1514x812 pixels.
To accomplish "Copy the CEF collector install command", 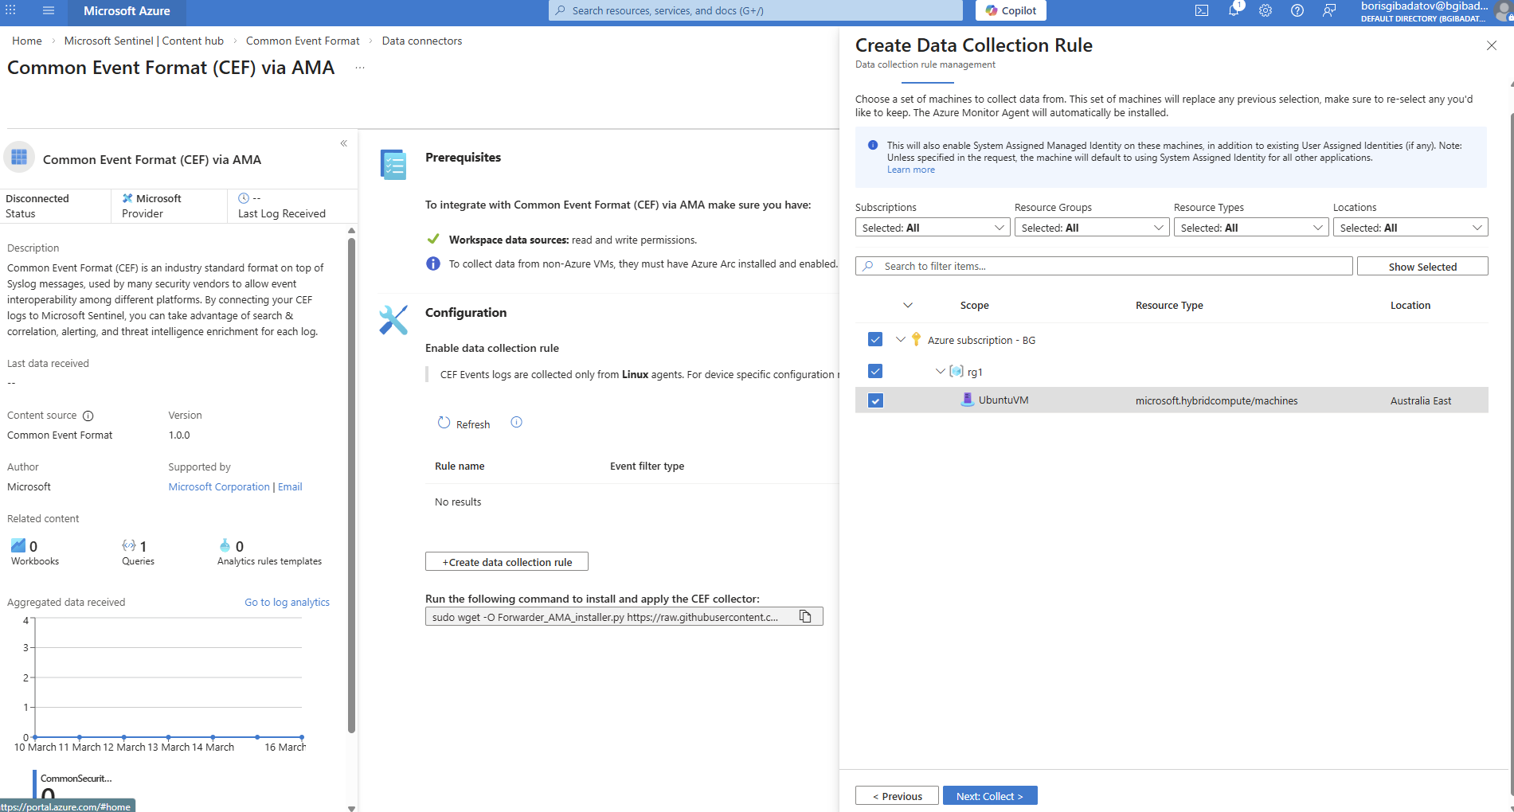I will click(805, 617).
